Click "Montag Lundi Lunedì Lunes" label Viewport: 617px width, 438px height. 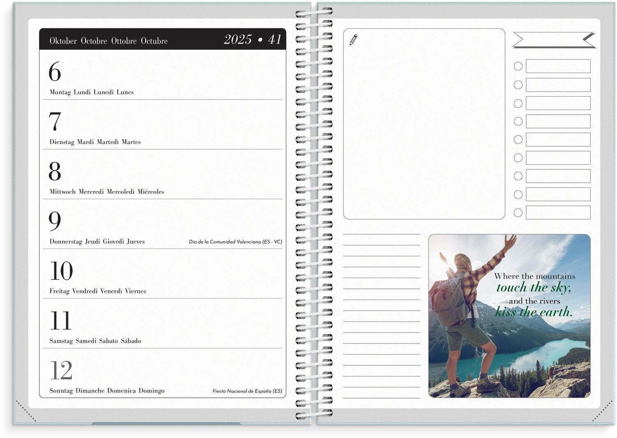click(91, 92)
